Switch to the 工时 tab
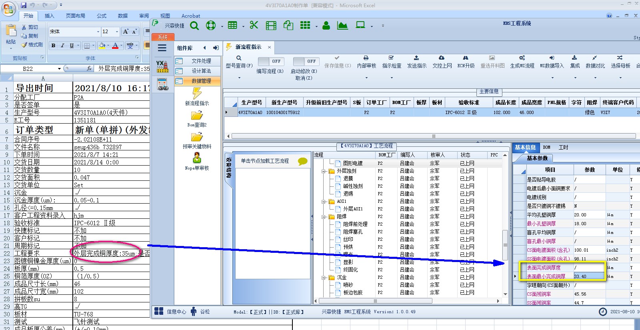640x330 pixels. (x=563, y=147)
